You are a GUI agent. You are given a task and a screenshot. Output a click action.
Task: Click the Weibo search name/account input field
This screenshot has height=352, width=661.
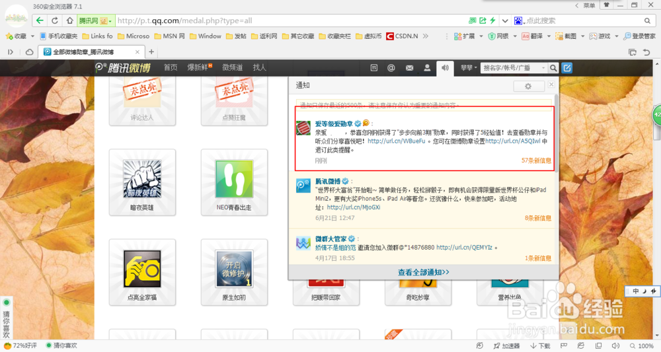coord(511,68)
